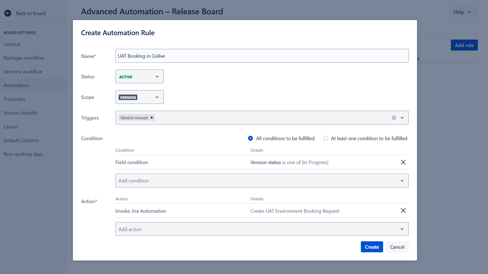Open the Status dropdown showing Active
The image size is (488, 274).
(x=140, y=77)
